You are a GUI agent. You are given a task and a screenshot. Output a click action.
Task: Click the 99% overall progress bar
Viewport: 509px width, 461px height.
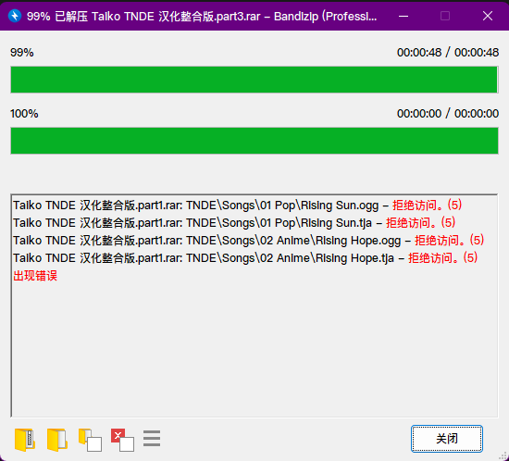tap(254, 80)
